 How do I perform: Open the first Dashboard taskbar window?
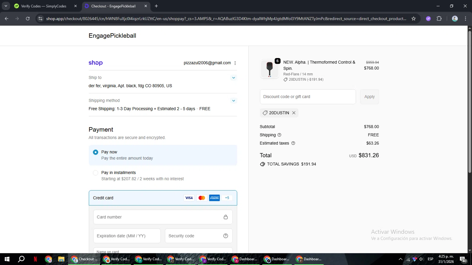pyautogui.click(x=244, y=259)
